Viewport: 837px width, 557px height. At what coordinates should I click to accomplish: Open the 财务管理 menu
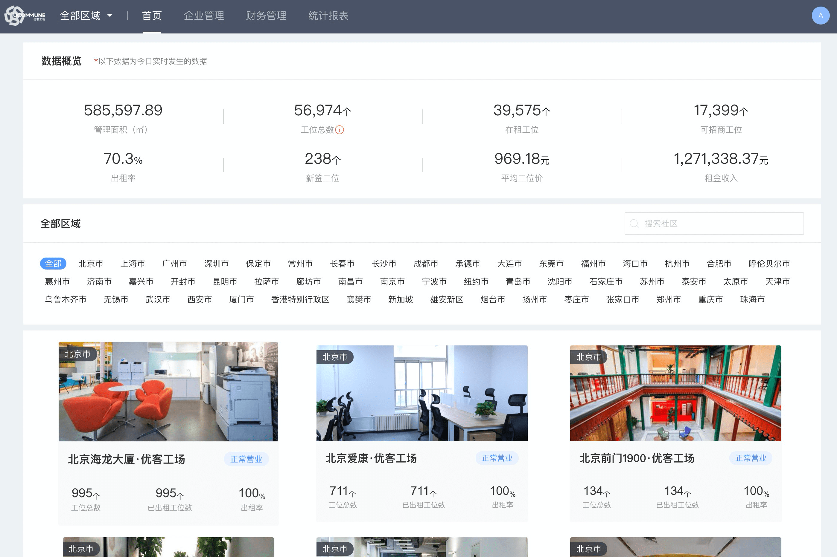[x=266, y=16]
